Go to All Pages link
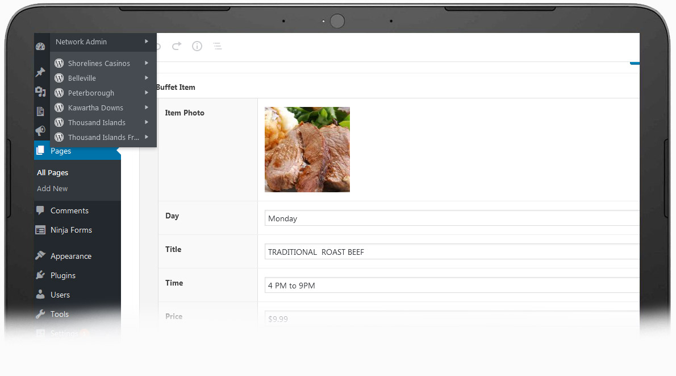This screenshot has width=676, height=376. pos(53,173)
